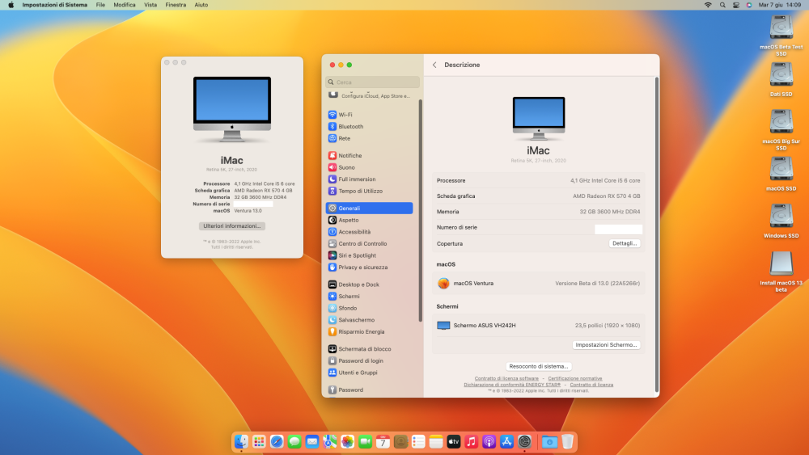This screenshot has width=809, height=455.
Task: Open Music app from the Dock
Action: [x=471, y=441]
